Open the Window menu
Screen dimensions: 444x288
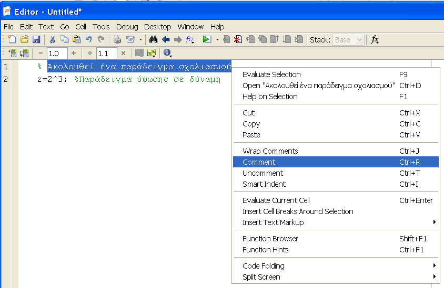190,27
